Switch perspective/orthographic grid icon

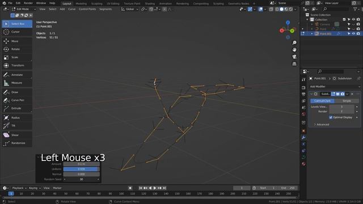click(x=294, y=63)
